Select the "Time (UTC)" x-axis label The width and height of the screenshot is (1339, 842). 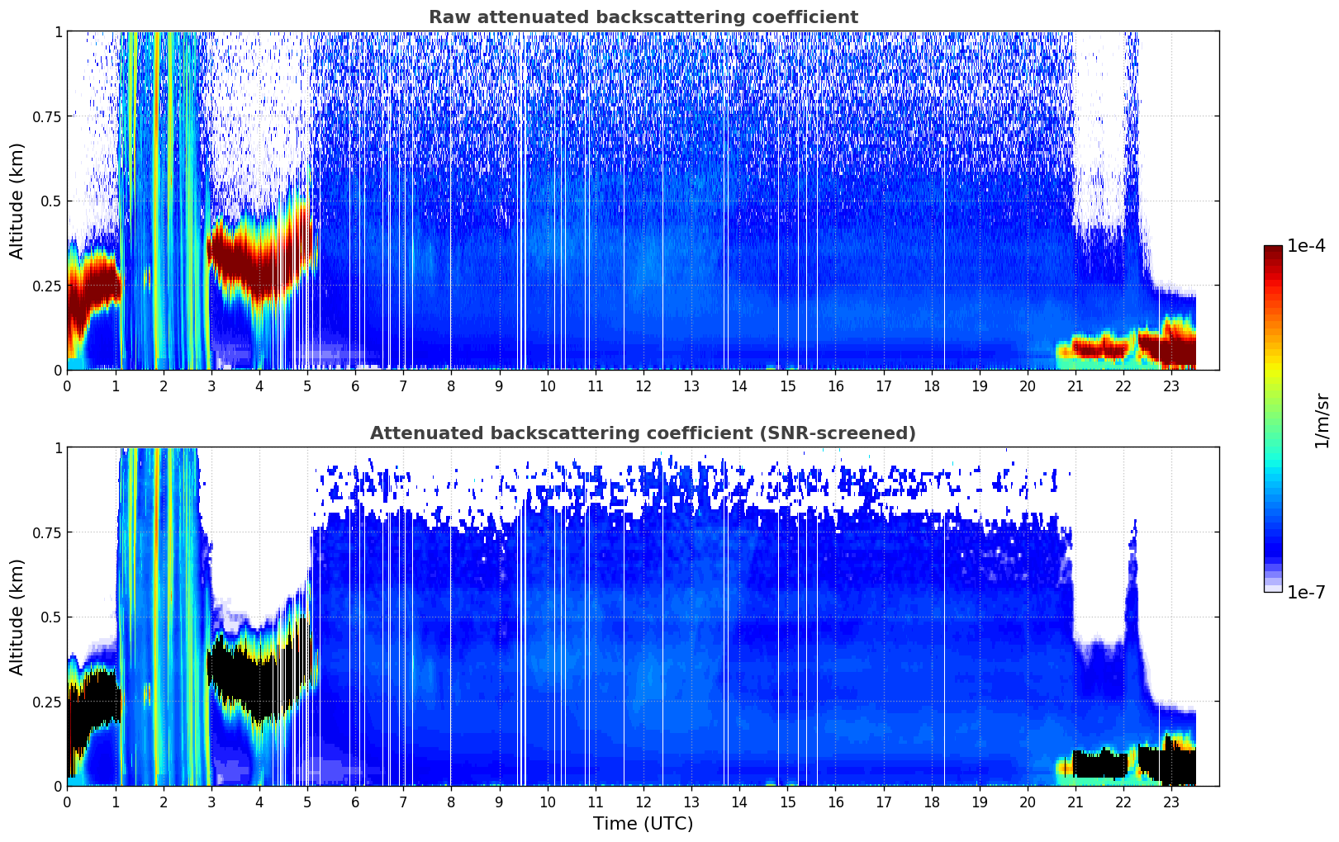point(643,823)
